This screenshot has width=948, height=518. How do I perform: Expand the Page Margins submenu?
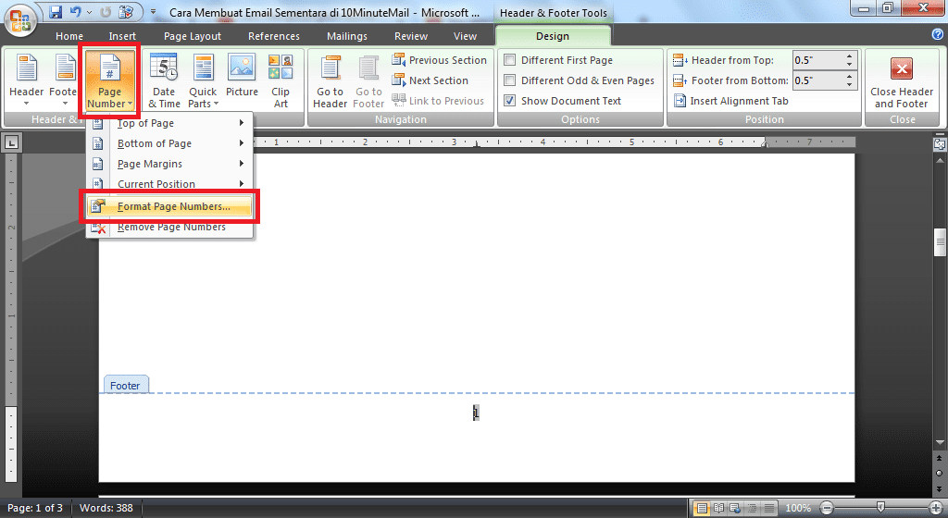point(169,164)
